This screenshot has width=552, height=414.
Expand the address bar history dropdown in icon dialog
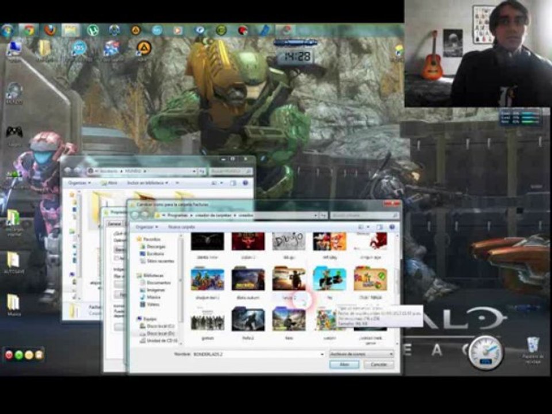(x=316, y=215)
